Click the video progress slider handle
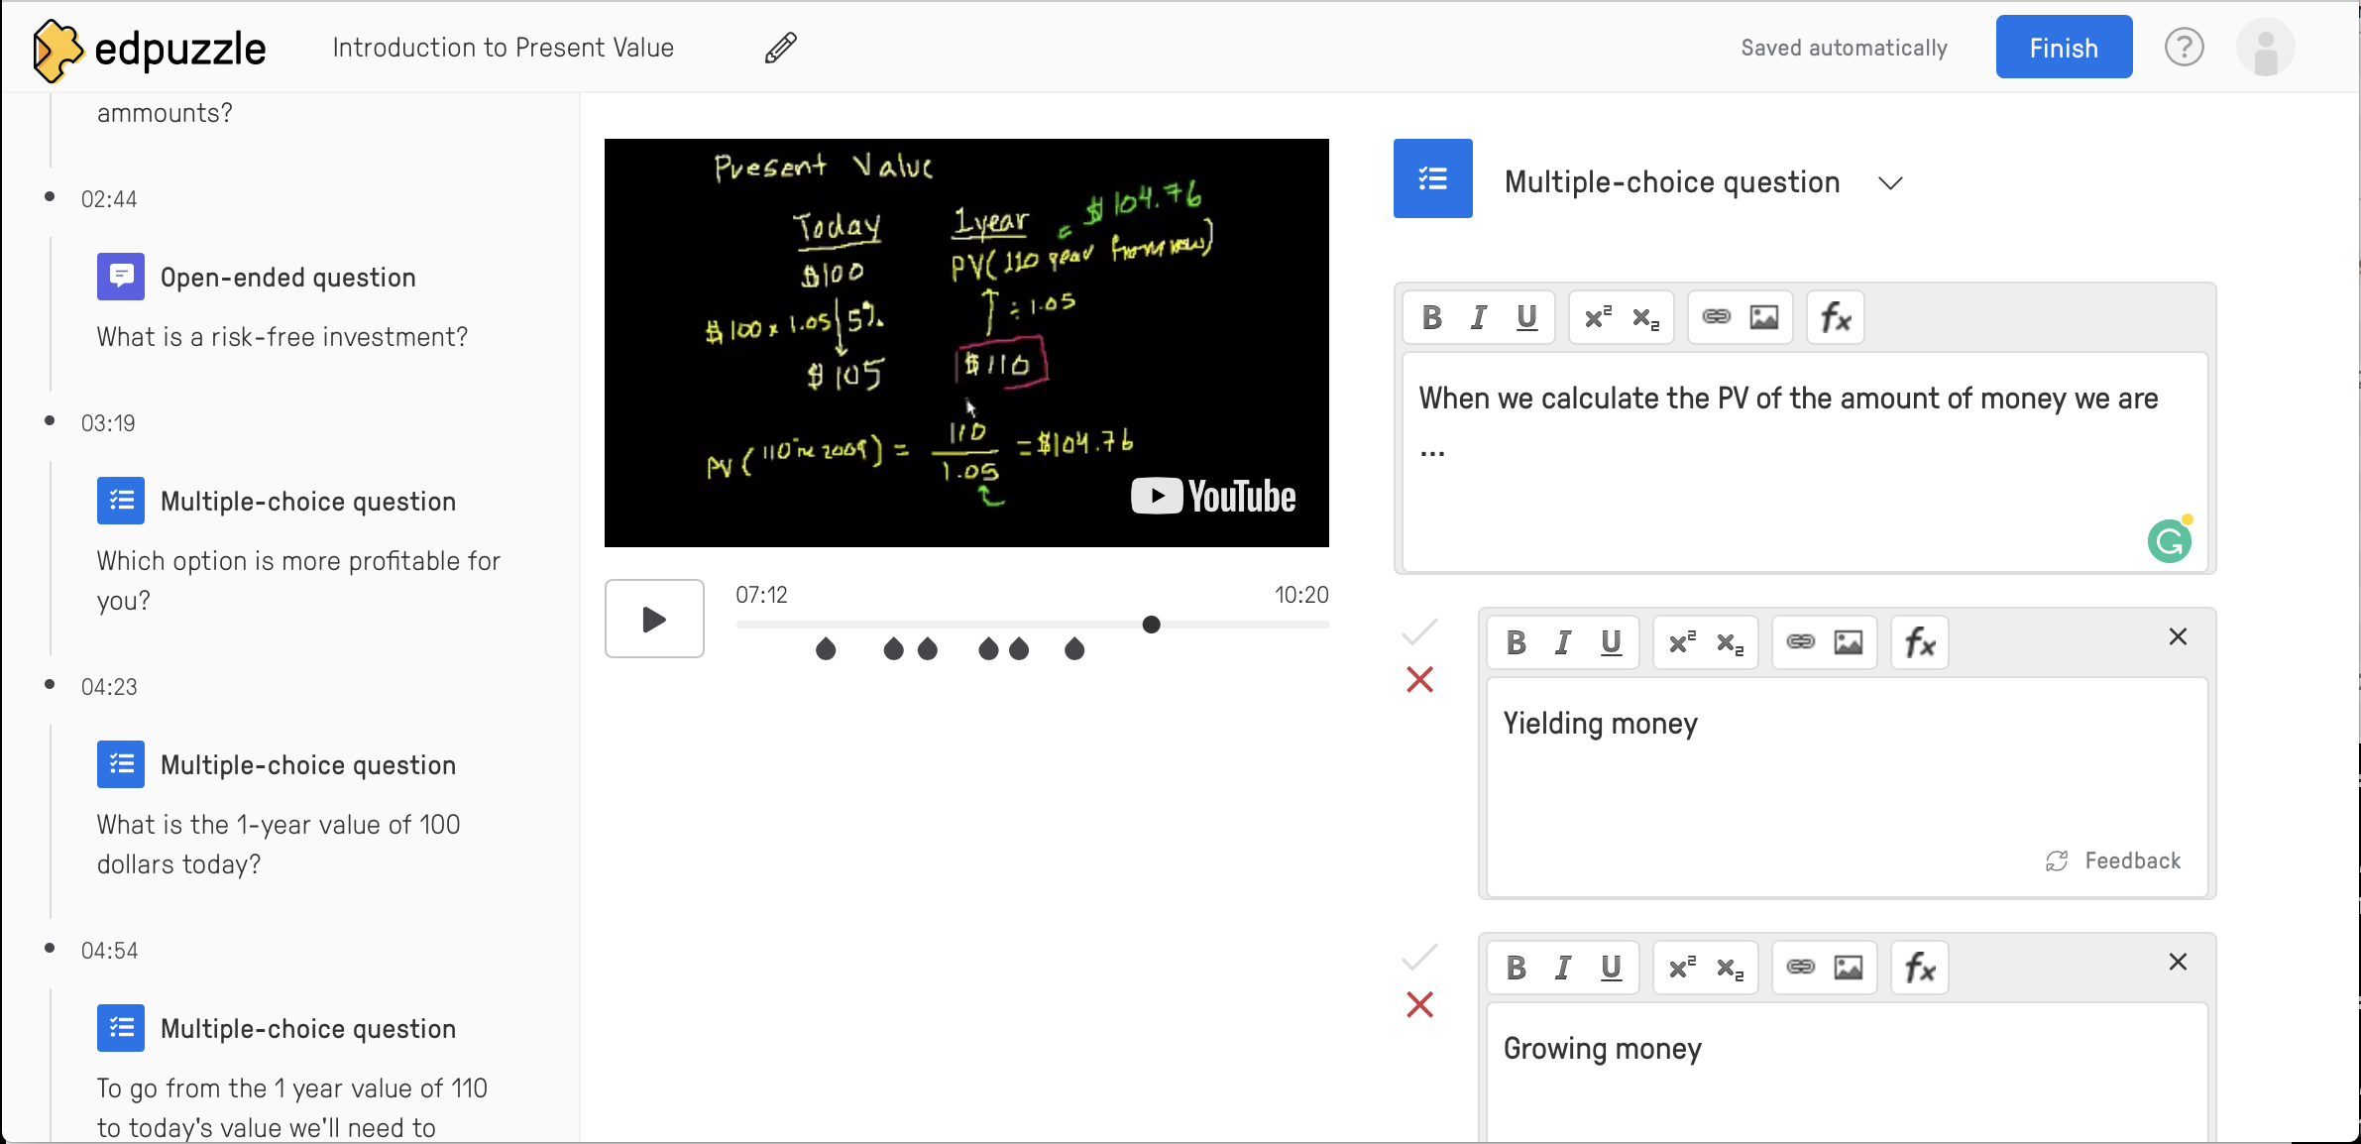The height and width of the screenshot is (1144, 2361). [x=1151, y=625]
